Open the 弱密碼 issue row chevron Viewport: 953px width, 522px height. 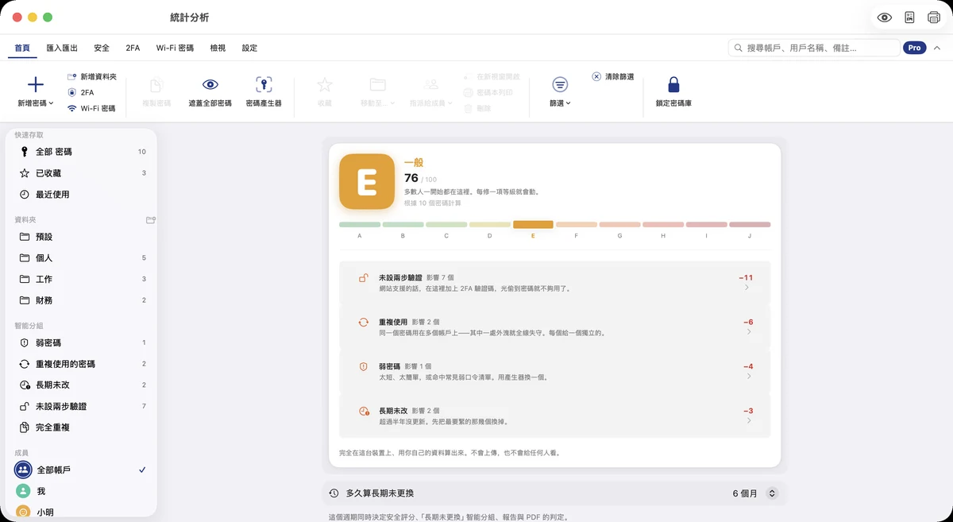coord(748,377)
